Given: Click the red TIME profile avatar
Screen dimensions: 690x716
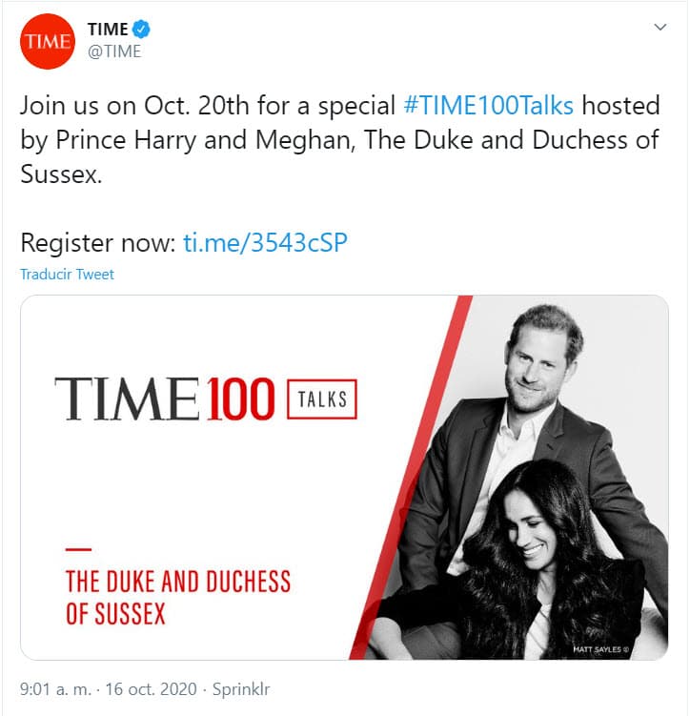Looking at the screenshot, I should (x=48, y=41).
